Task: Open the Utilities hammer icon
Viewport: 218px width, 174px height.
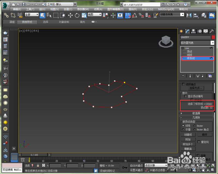Action: (212, 31)
